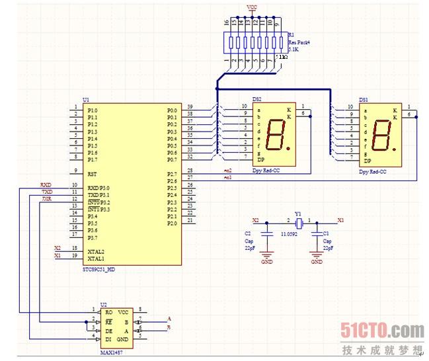Select the U2 MAX1487 transceiver chip
The height and width of the screenshot is (361, 429).
(117, 327)
